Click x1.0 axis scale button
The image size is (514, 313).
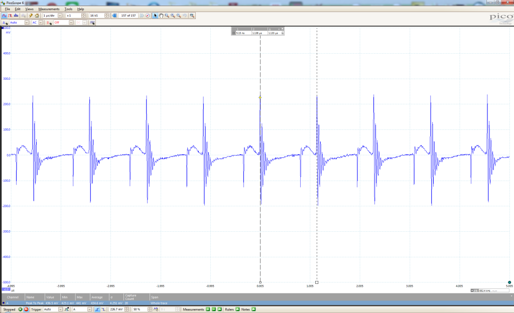click(6, 289)
